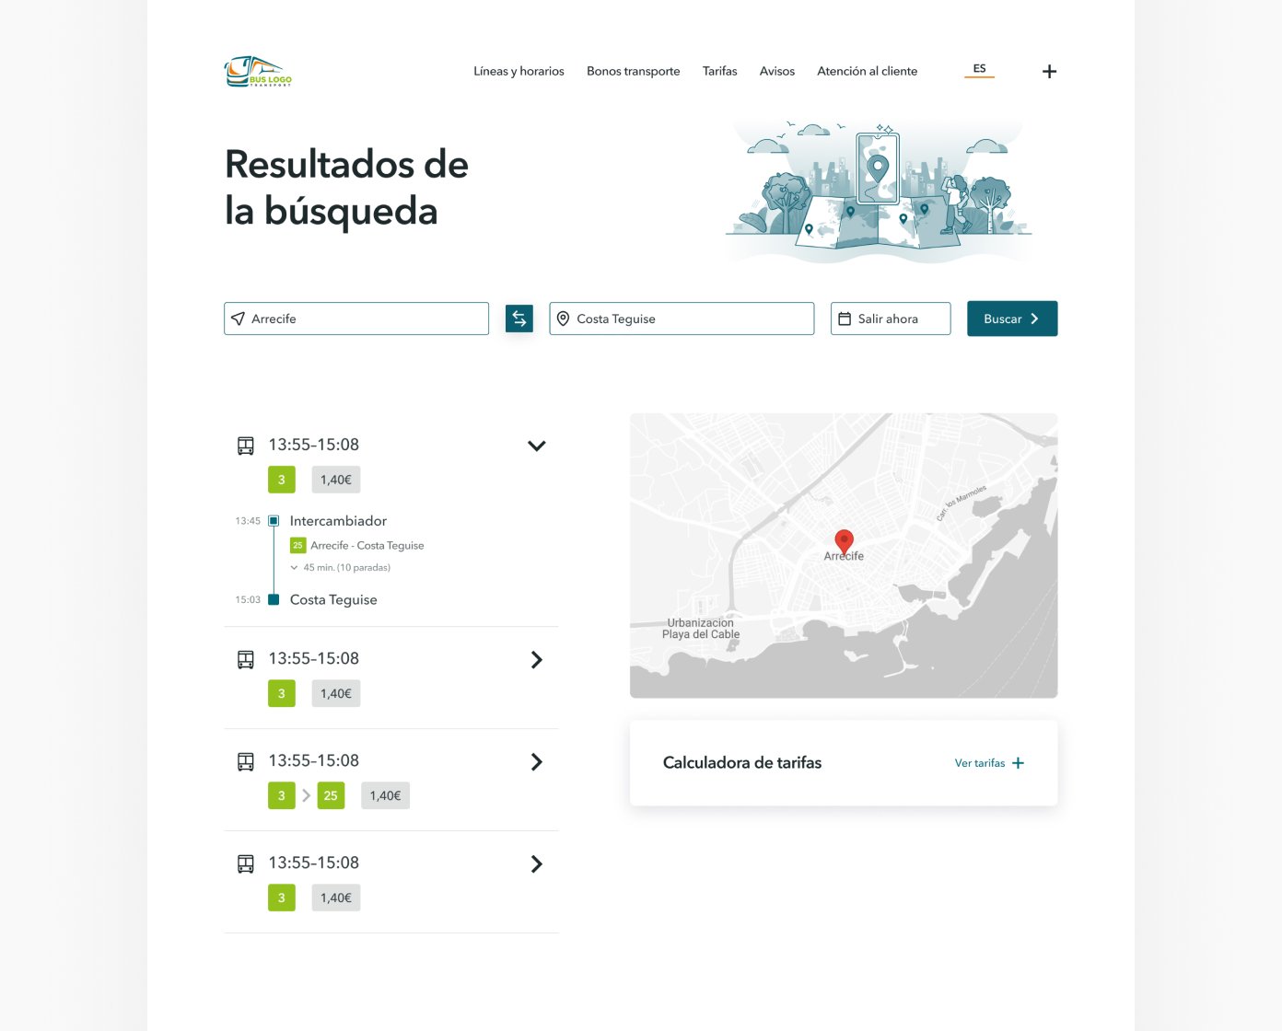
Task: Click the Costa Teguise destination field
Action: (x=682, y=319)
